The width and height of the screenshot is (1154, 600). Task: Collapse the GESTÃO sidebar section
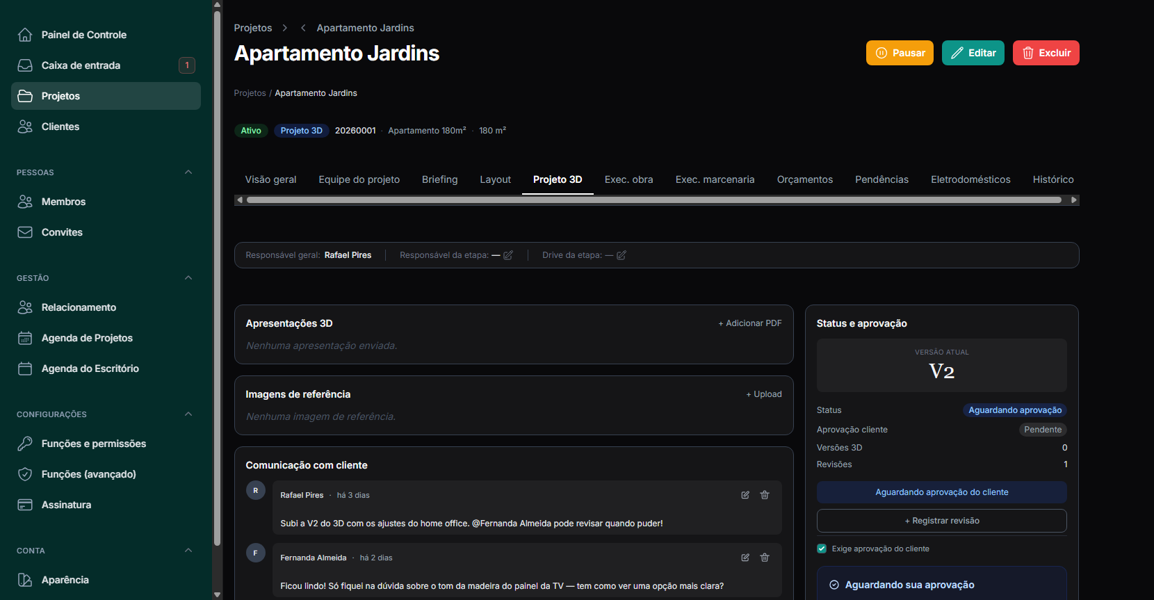[x=188, y=278]
